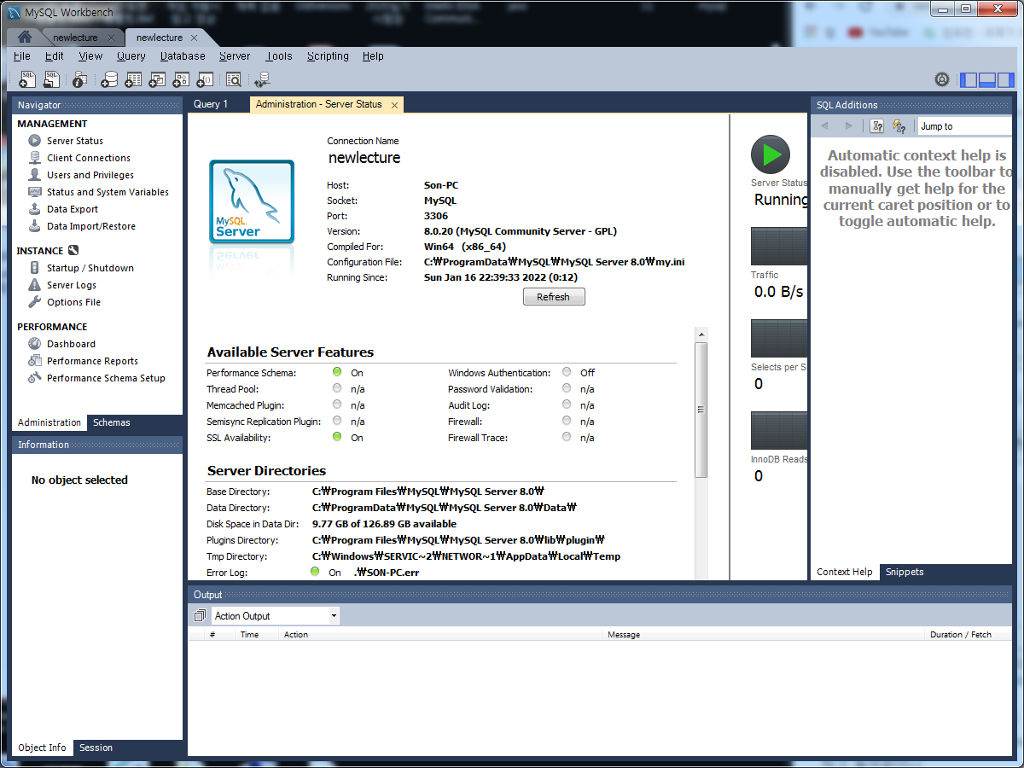
Task: Switch to the Schemas navigator tab
Action: pyautogui.click(x=112, y=422)
